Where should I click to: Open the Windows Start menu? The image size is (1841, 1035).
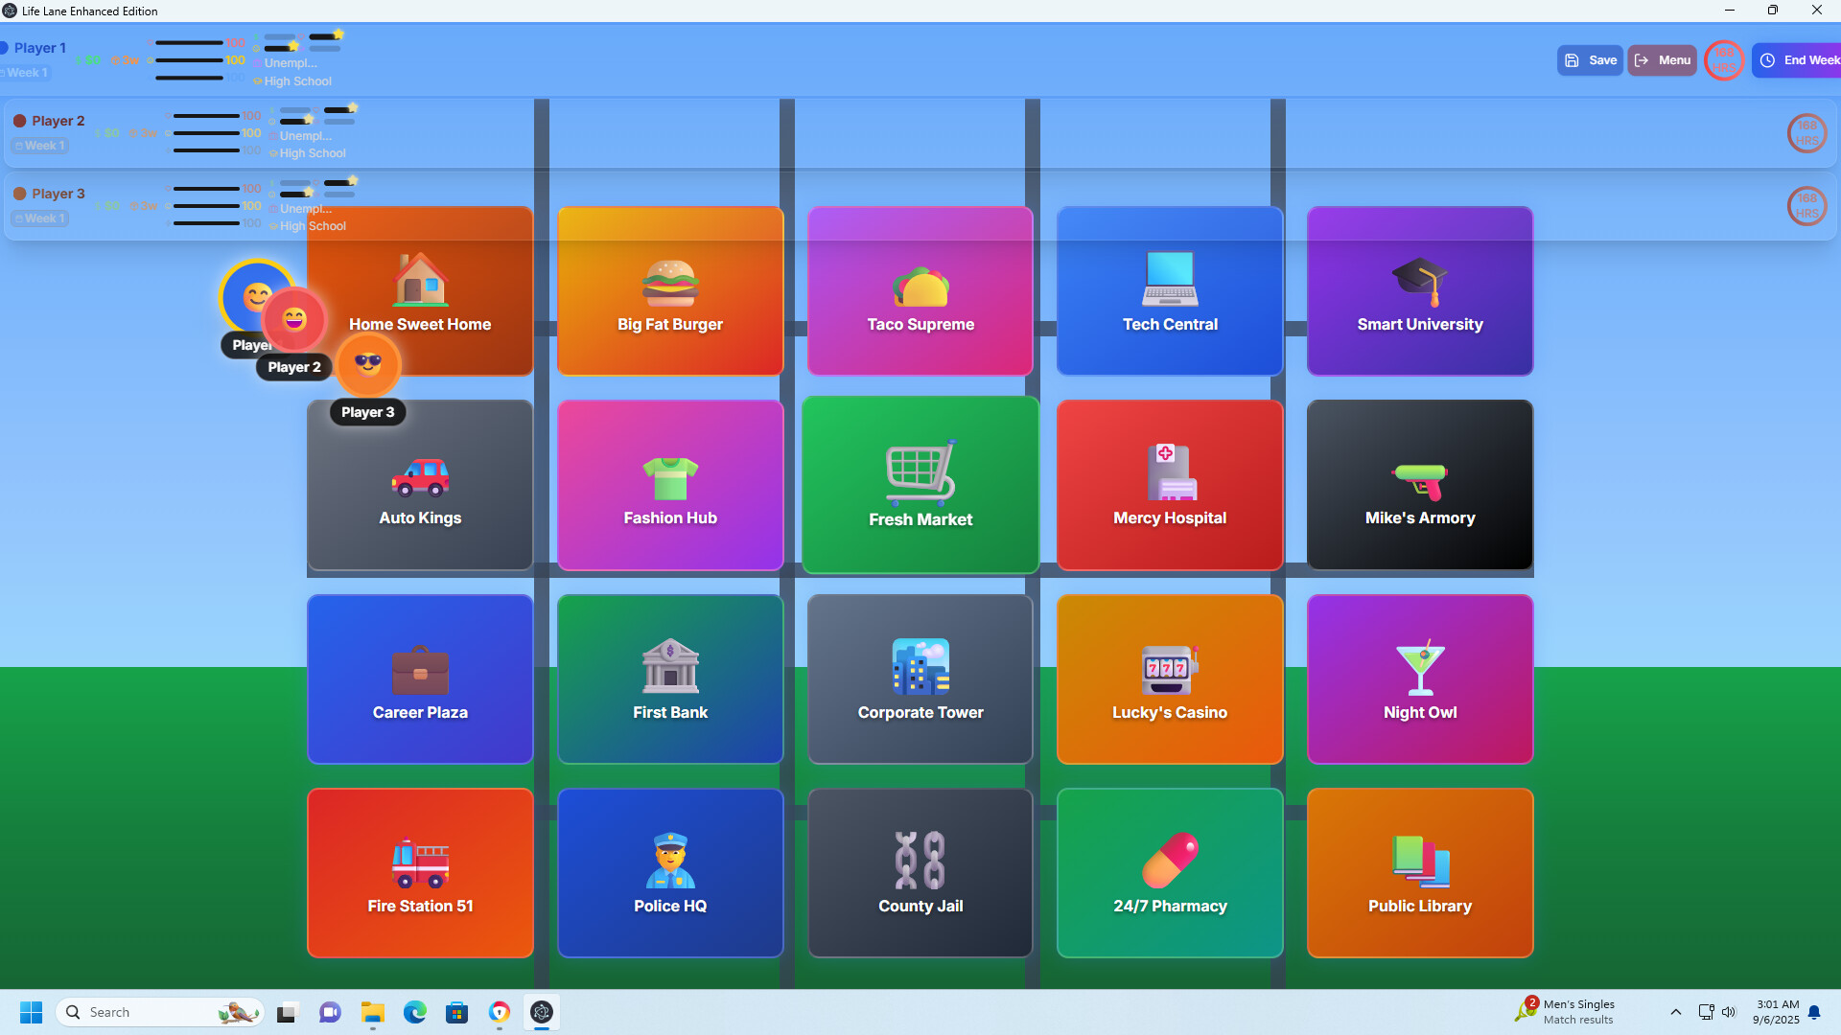pyautogui.click(x=31, y=1012)
